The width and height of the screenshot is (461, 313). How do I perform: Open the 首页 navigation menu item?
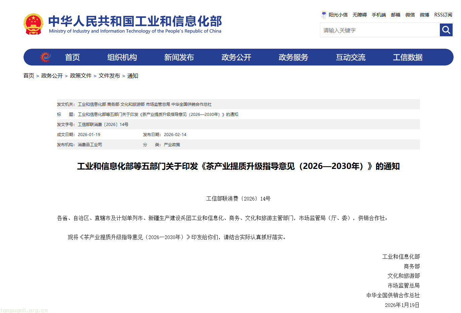tap(72, 57)
